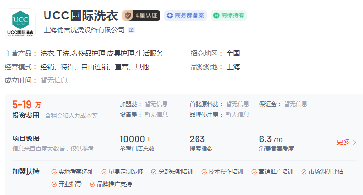Click the 6.3 /10 consumer rating
The height and width of the screenshot is (195, 363).
tap(271, 139)
